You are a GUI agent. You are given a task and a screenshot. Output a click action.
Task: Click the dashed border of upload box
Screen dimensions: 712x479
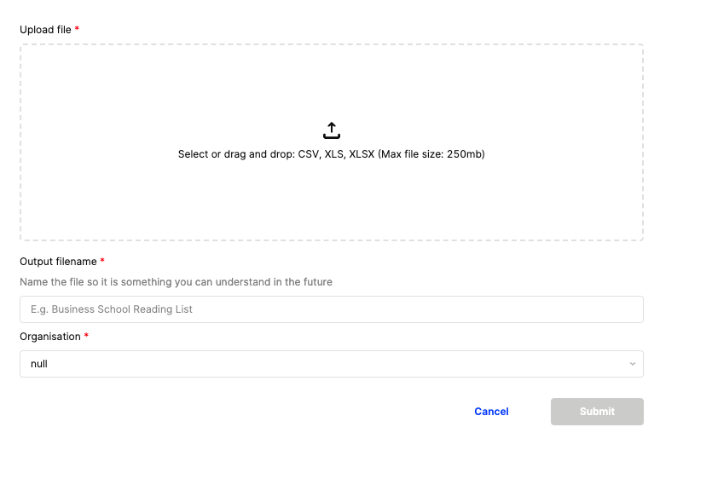332,44
